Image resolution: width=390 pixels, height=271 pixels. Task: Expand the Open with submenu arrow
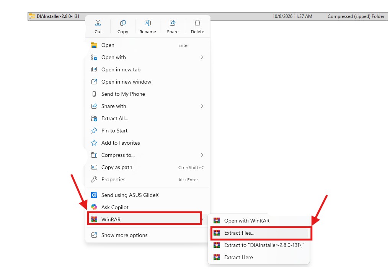(x=202, y=57)
